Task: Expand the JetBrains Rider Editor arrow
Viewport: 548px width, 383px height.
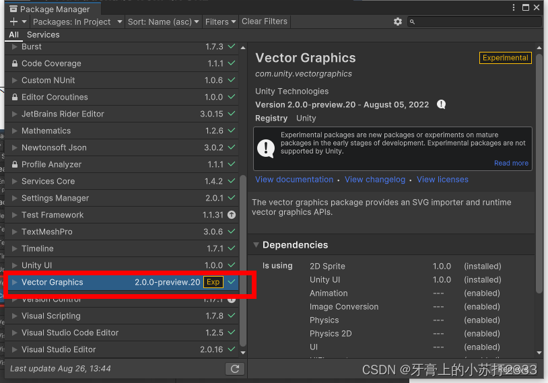Action: coord(14,114)
